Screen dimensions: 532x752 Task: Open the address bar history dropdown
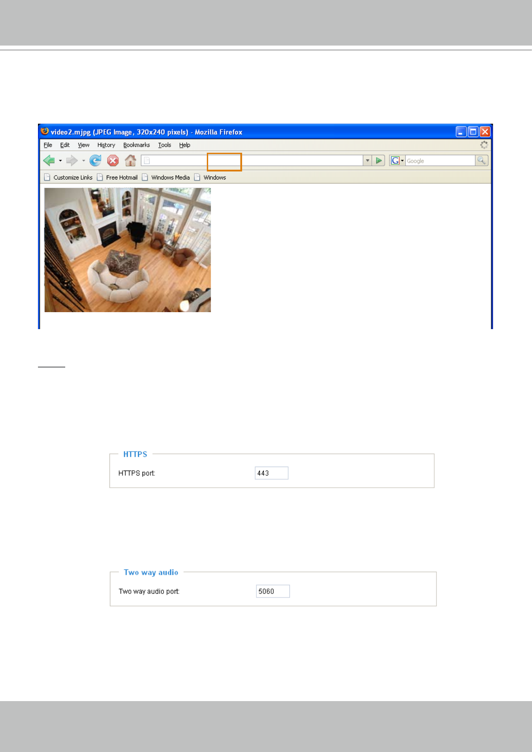[368, 160]
